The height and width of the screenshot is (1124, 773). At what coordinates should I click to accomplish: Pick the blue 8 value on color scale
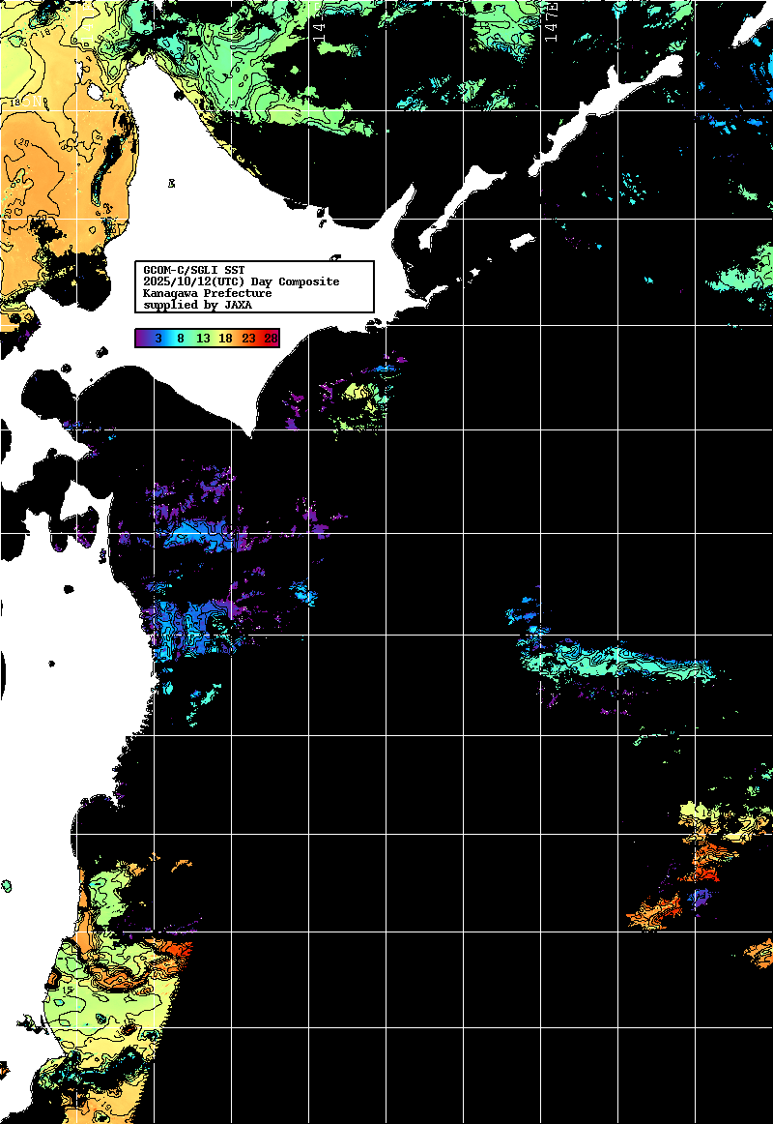click(181, 339)
